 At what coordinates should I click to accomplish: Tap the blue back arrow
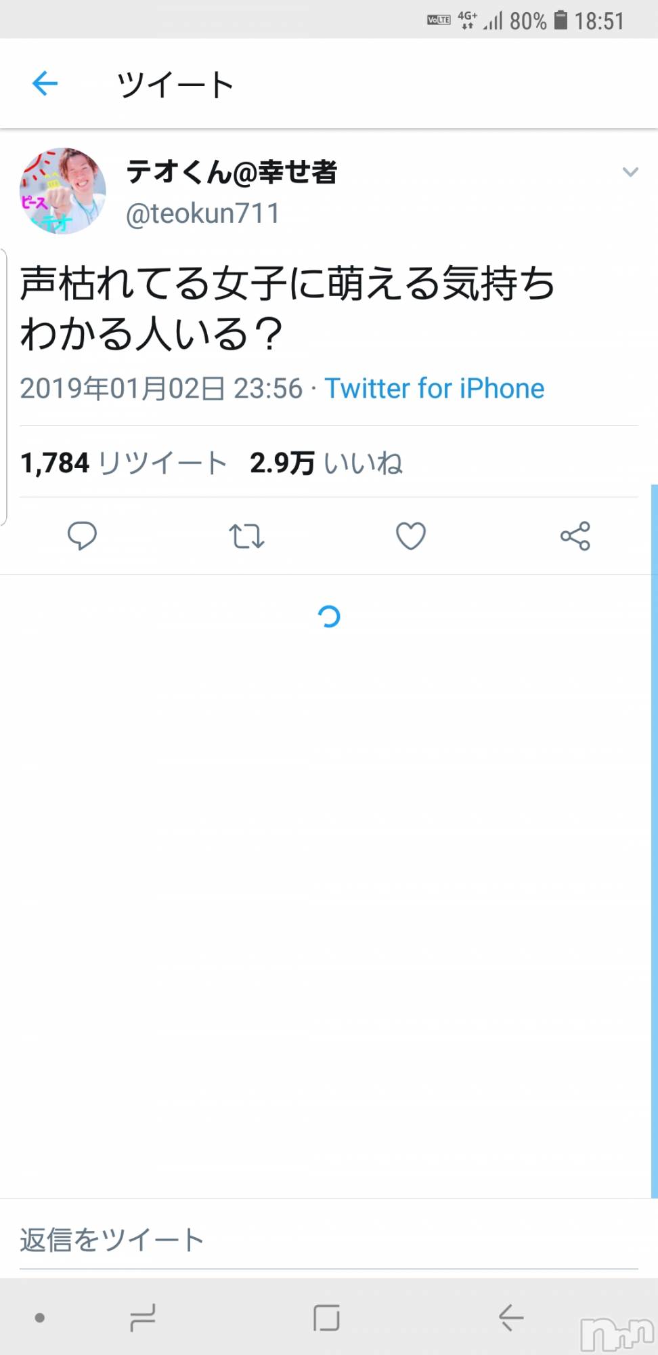[x=45, y=84]
